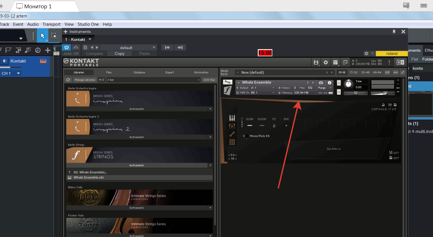The height and width of the screenshot is (237, 433).
Task: Click the Manage Libraries button
Action: tap(85, 80)
